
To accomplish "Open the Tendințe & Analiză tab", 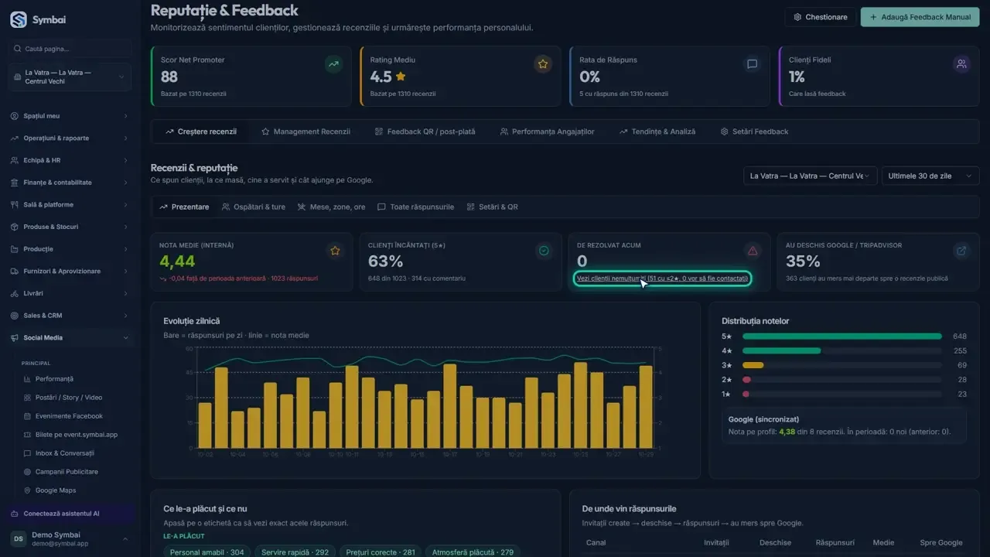I will tap(657, 132).
